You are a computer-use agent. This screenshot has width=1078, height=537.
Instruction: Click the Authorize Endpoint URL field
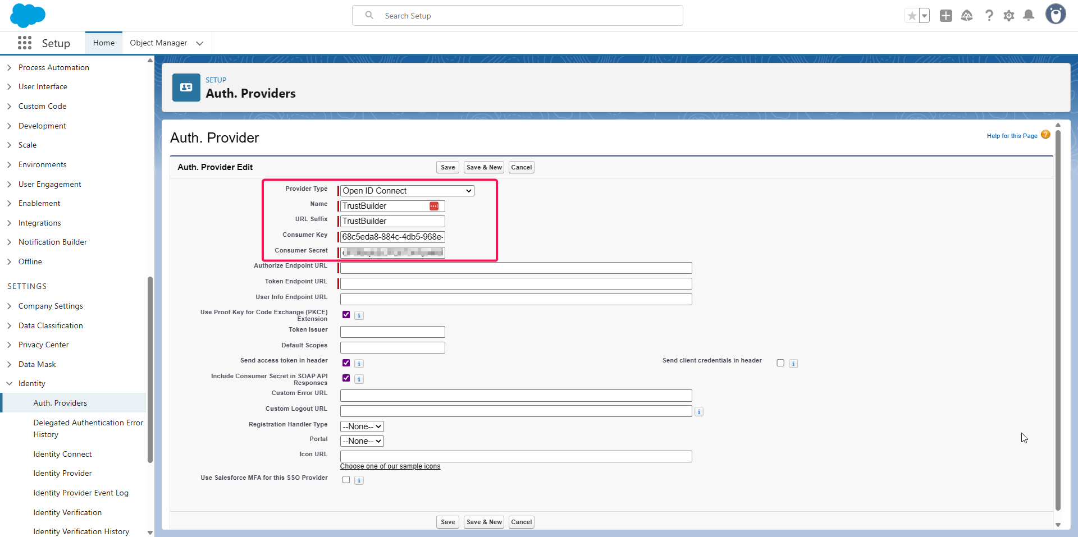click(516, 268)
